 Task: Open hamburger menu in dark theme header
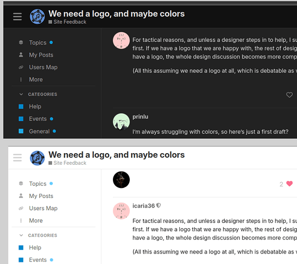(x=17, y=16)
